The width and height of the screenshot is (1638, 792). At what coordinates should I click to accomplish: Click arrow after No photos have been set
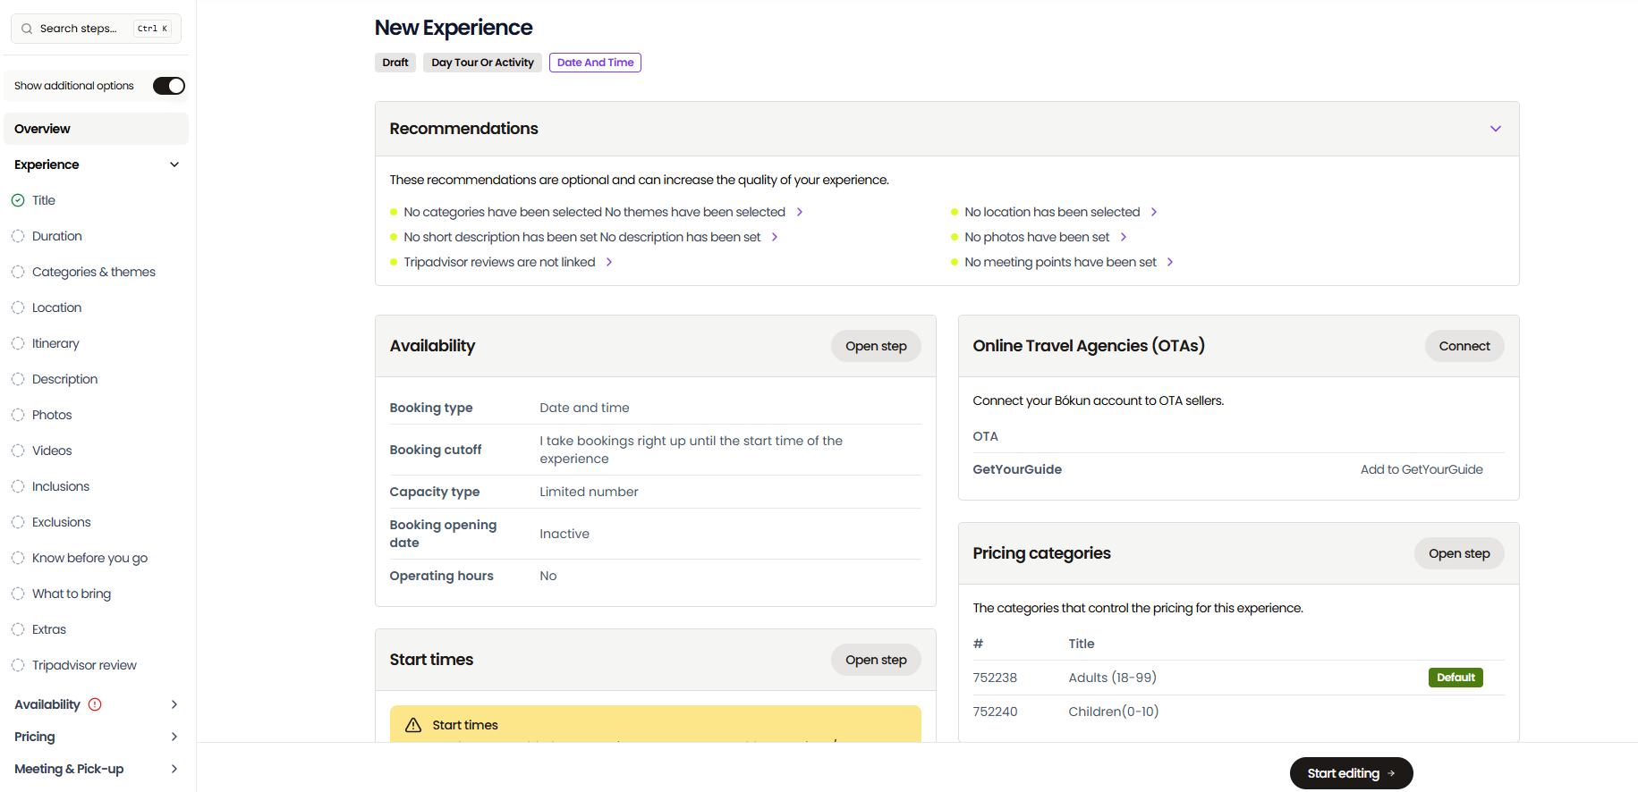coord(1124,237)
